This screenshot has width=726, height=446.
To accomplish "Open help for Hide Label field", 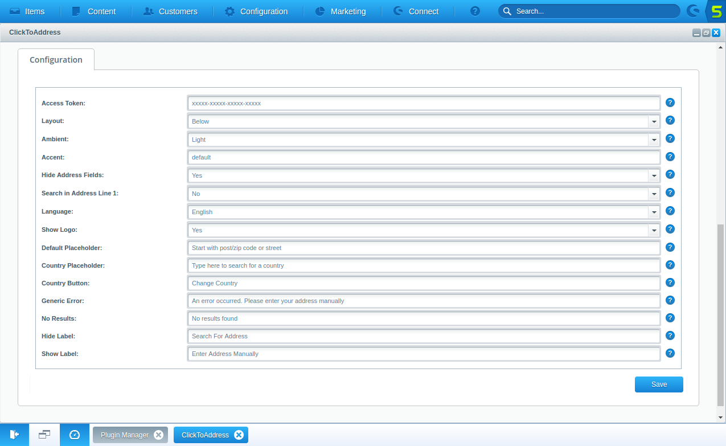I will click(x=670, y=335).
